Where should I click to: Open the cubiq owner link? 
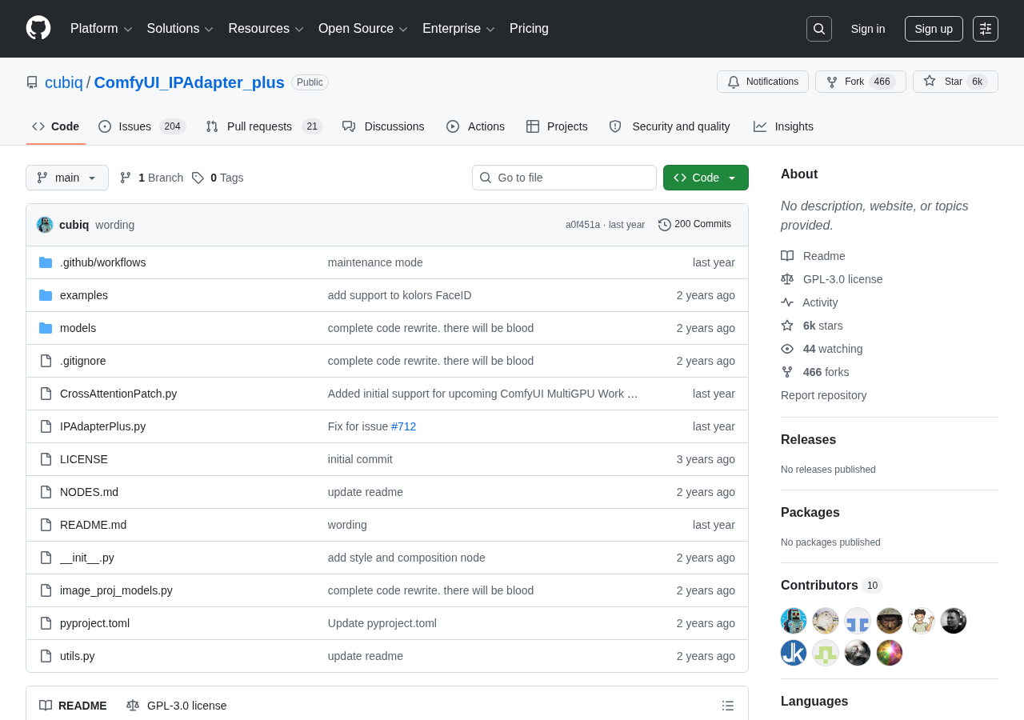coord(64,82)
